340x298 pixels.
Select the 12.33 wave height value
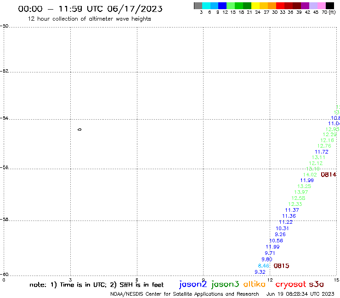coord(295,204)
